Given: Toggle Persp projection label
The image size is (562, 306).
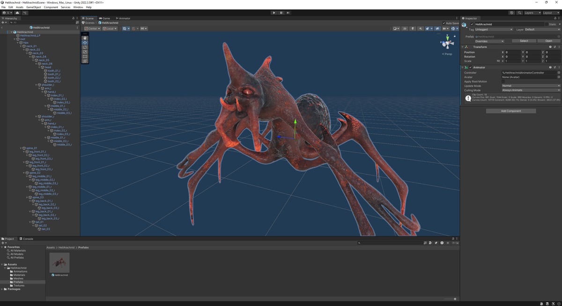Looking at the screenshot, I should (x=447, y=54).
